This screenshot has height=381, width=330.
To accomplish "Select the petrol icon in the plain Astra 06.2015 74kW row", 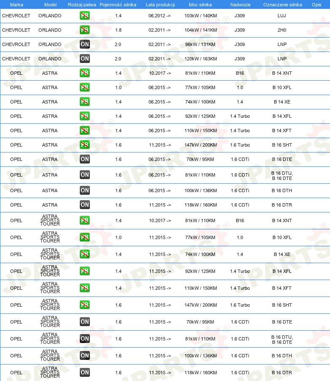I will (x=84, y=101).
